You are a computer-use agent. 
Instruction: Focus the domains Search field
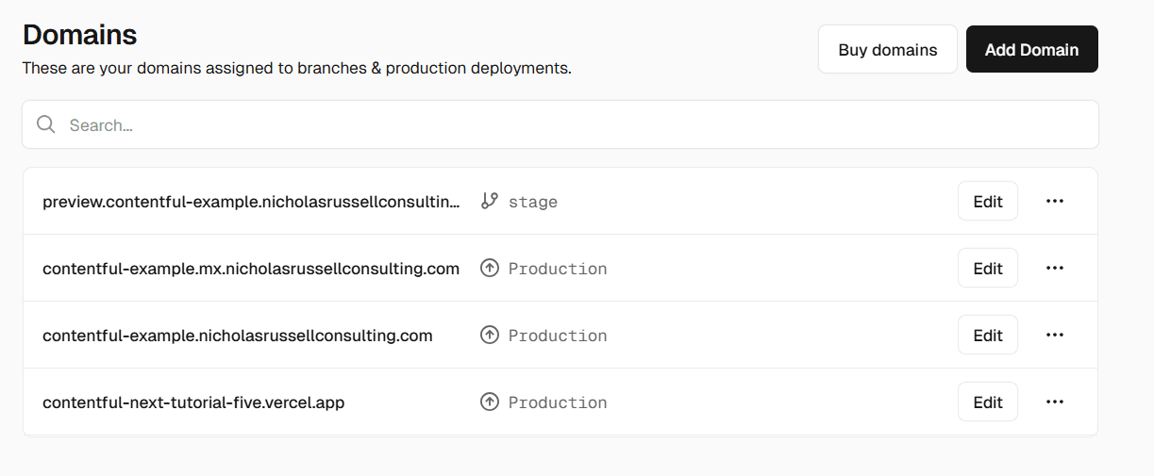coord(566,124)
